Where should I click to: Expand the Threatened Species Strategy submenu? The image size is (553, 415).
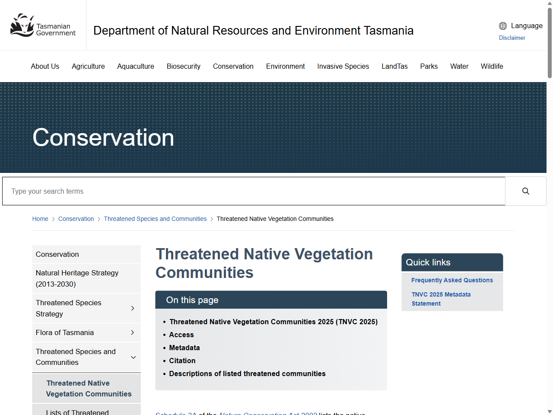pyautogui.click(x=133, y=308)
